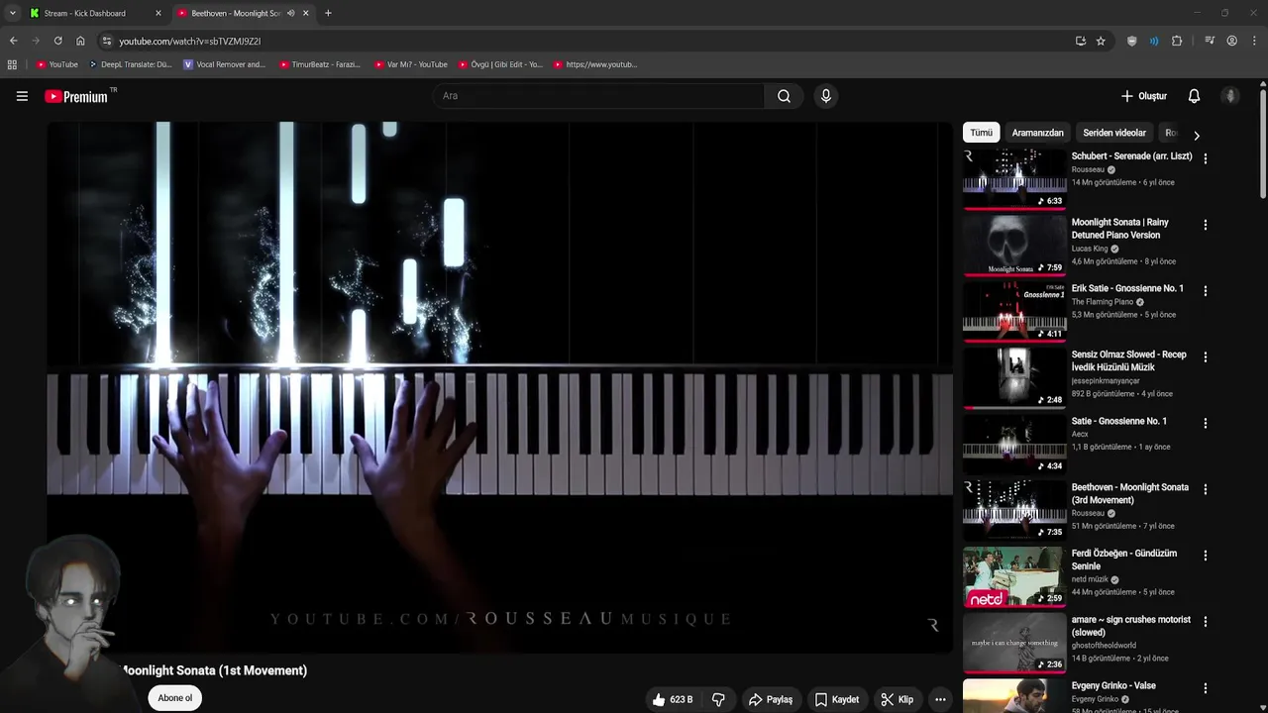The height and width of the screenshot is (713, 1268).
Task: Click the install app icon in address bar
Action: [x=1080, y=41]
